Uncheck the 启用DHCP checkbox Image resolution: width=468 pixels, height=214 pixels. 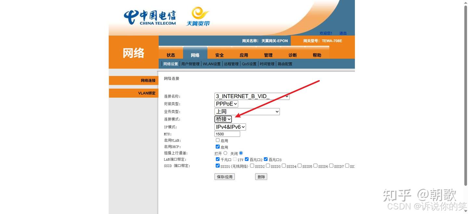tap(218, 146)
